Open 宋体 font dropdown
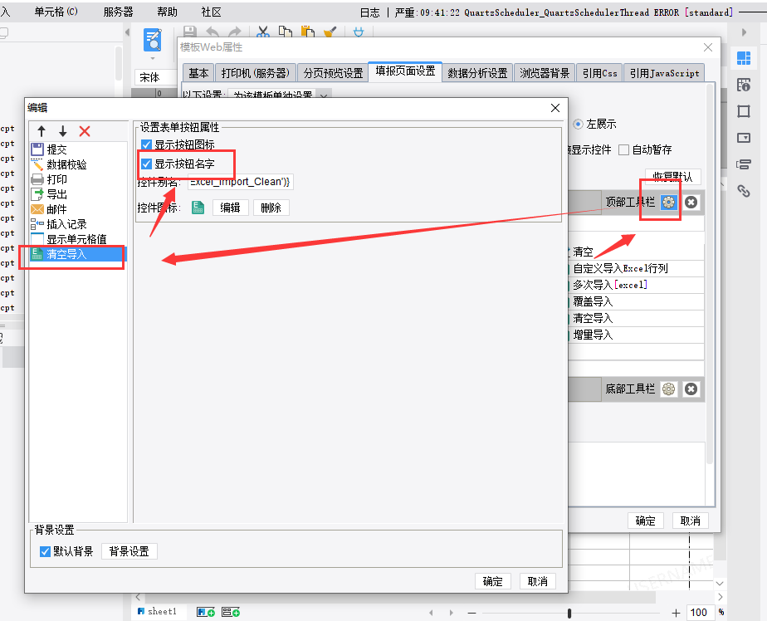The image size is (767, 621). pos(155,77)
